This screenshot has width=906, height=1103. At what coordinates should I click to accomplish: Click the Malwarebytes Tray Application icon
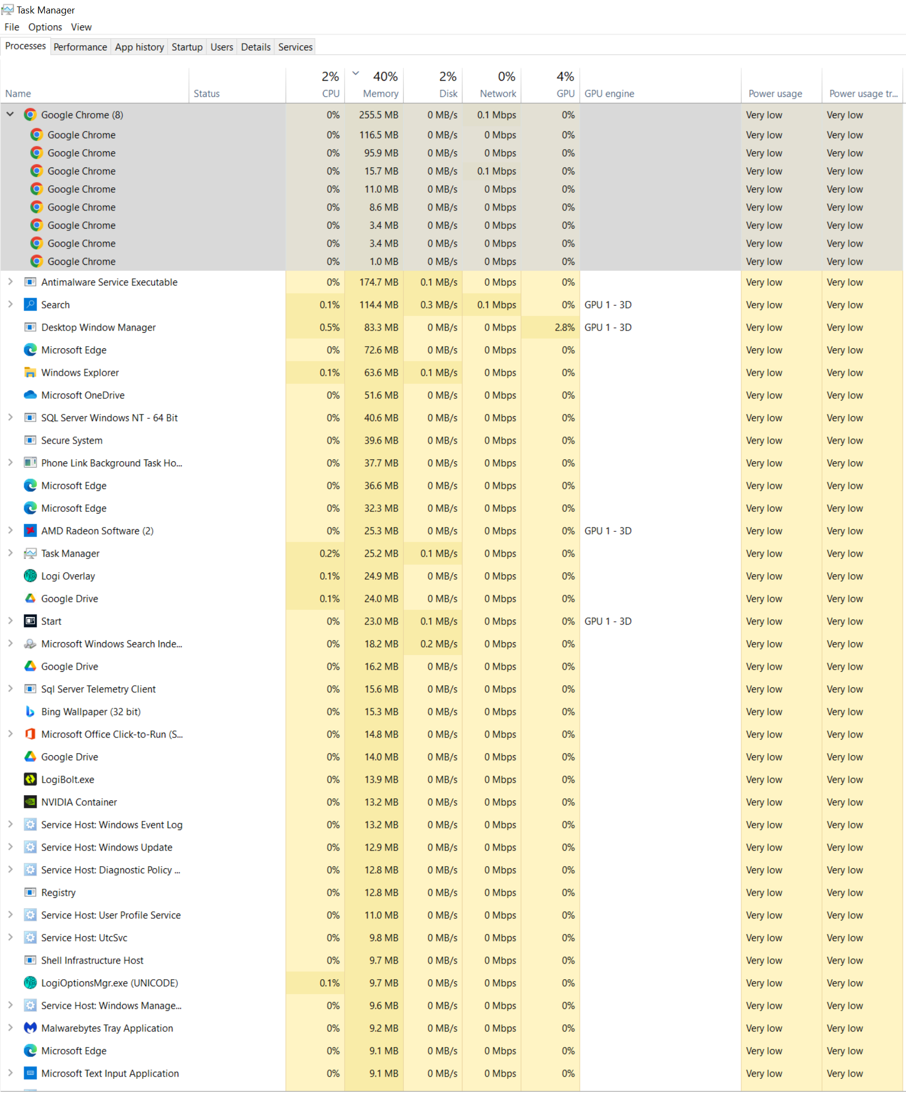30,1028
